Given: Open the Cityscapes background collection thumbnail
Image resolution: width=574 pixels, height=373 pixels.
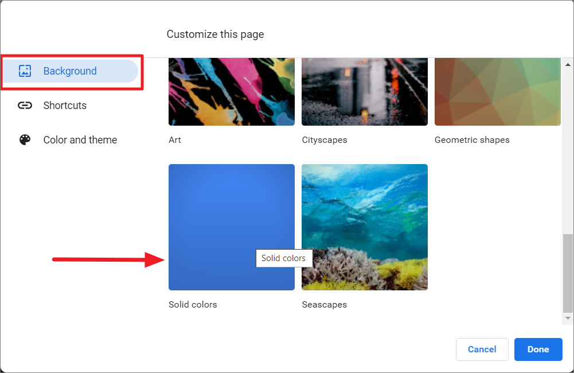Looking at the screenshot, I should pyautogui.click(x=365, y=92).
